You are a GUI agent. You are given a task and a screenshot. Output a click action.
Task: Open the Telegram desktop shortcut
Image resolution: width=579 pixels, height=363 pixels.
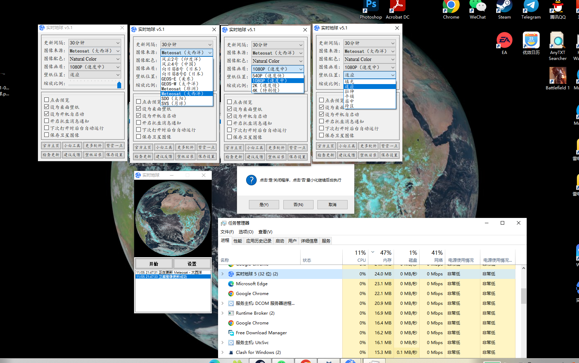coord(531,7)
